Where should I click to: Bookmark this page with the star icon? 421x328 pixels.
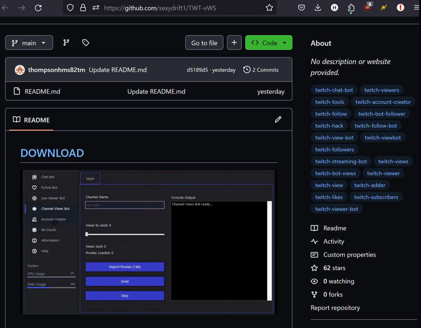269,8
